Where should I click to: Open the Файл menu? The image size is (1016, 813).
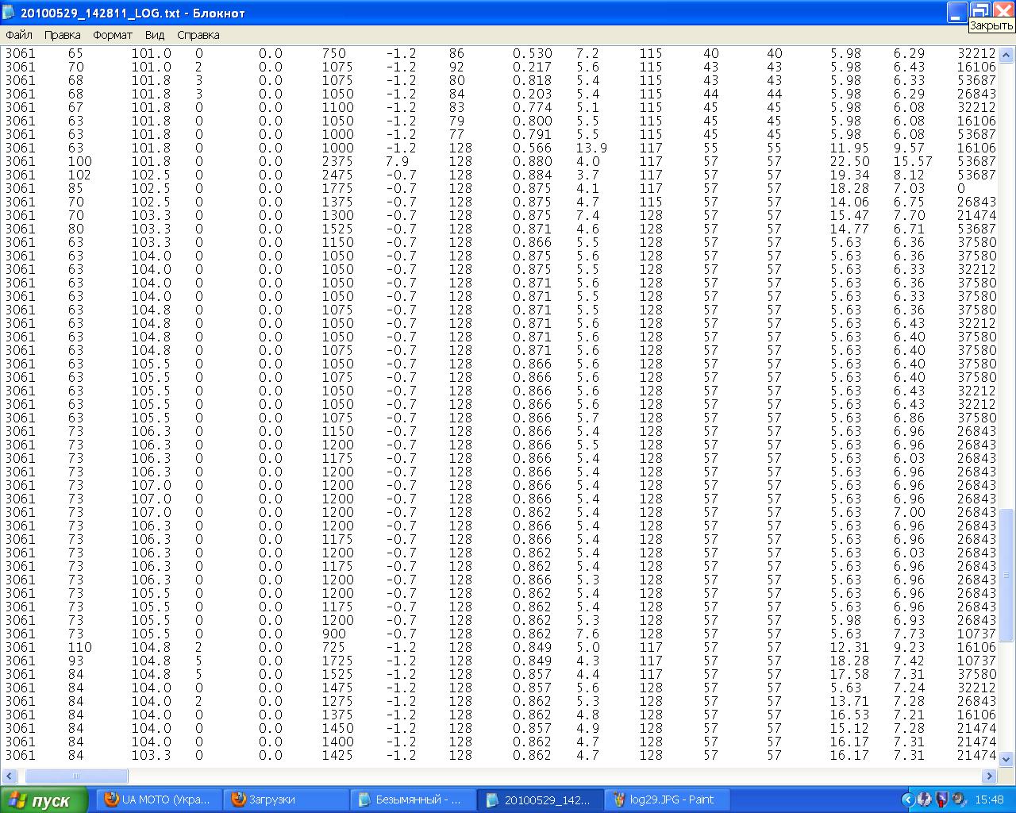[19, 35]
